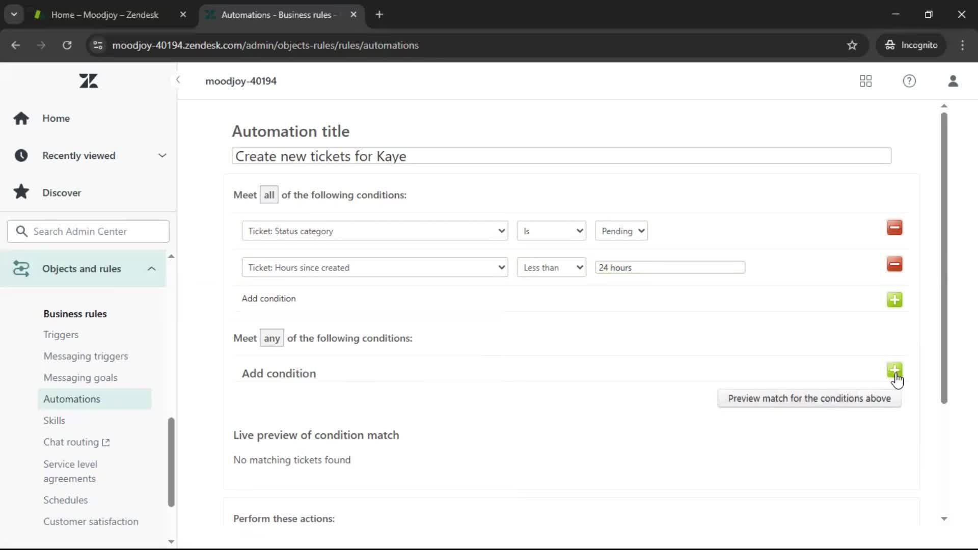Open the Ticket: Status category dropdown
Viewport: 978px width, 550px height.
375,231
